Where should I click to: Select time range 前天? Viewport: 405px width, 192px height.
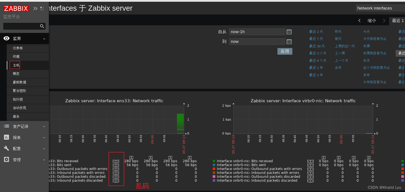(x=338, y=39)
